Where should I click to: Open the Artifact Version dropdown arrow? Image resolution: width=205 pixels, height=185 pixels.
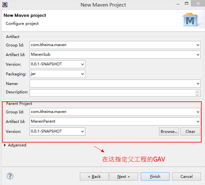[83, 64]
